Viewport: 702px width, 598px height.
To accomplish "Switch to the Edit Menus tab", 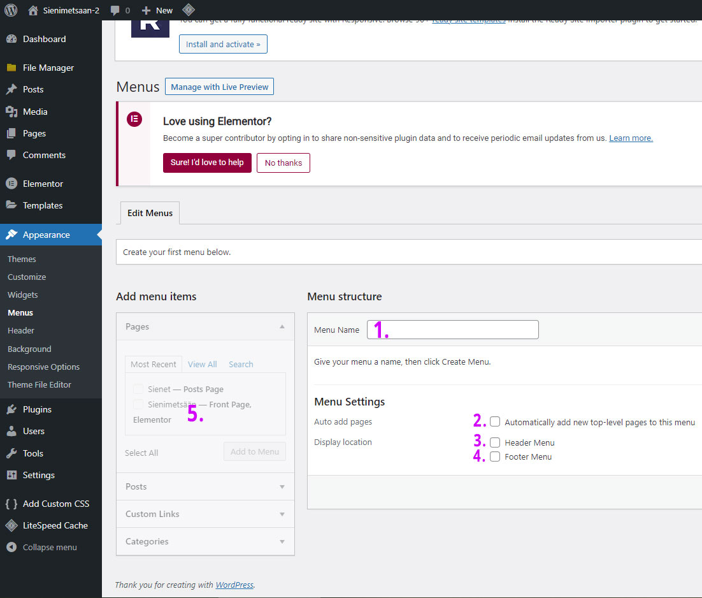I will [x=150, y=213].
